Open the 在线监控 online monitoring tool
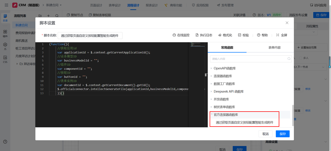This screenshot has height=151, width=331. 181,35
